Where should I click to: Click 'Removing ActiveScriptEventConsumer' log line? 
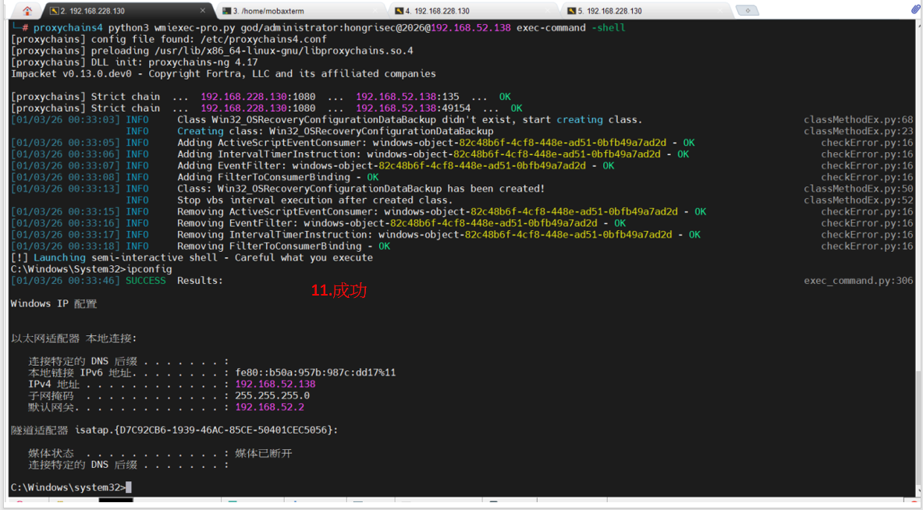point(442,212)
